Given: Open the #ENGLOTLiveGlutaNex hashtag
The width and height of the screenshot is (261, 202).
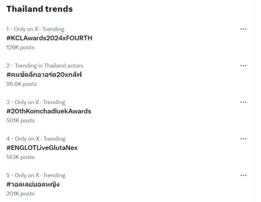Looking at the screenshot, I should tap(42, 148).
